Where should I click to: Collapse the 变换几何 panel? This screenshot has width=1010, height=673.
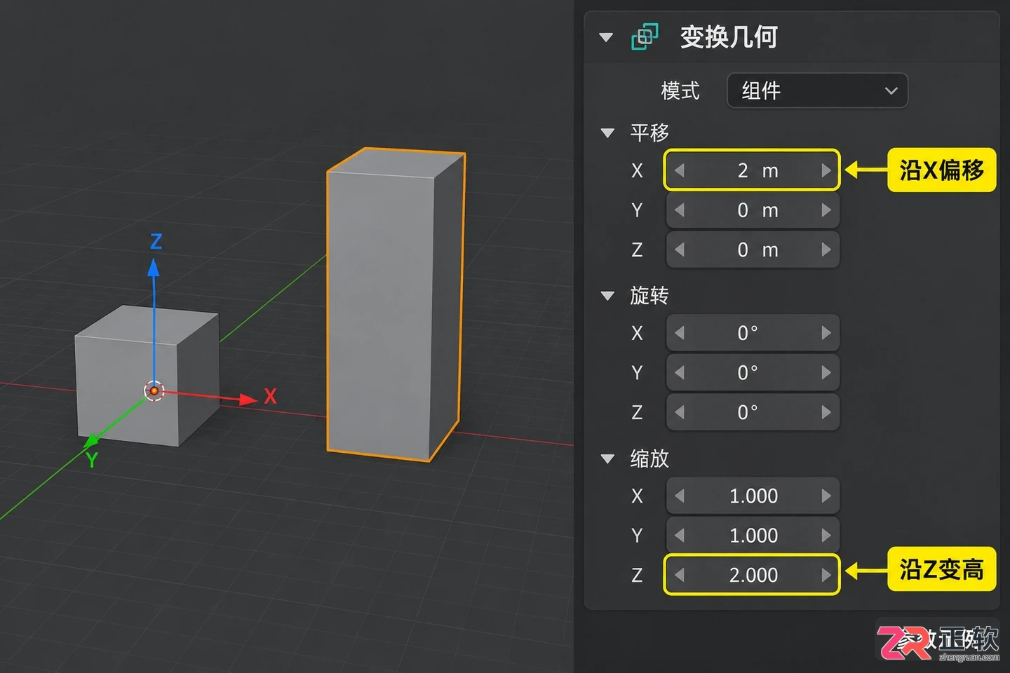[x=607, y=37]
